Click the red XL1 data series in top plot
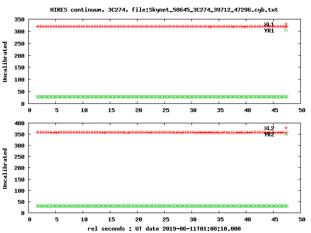311x233 pixels. (x=162, y=27)
